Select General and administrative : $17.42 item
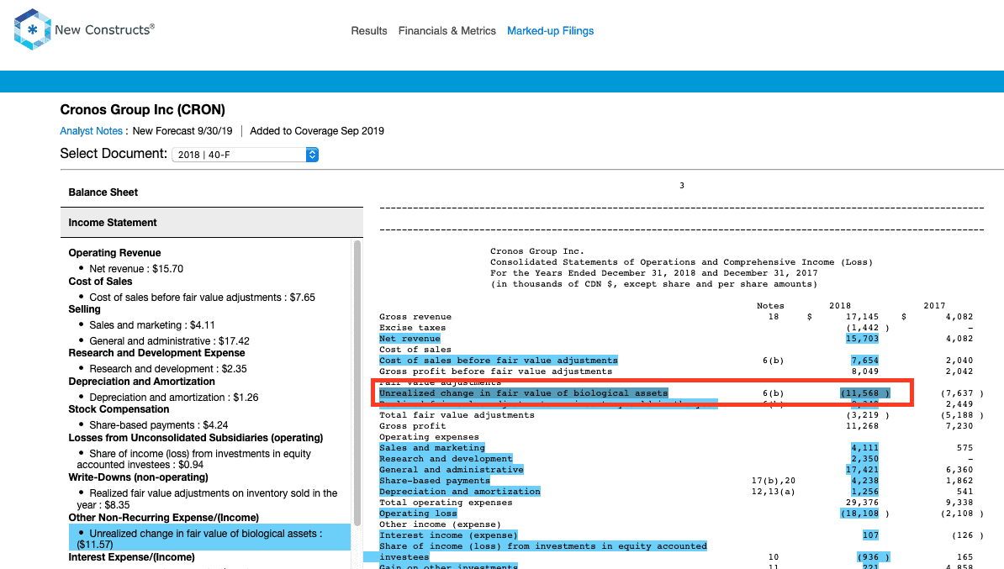Viewport: 1004px width, 569px height. click(169, 341)
